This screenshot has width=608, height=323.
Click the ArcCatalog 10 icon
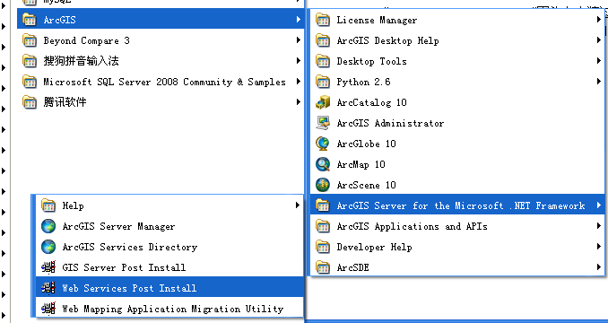click(x=323, y=102)
